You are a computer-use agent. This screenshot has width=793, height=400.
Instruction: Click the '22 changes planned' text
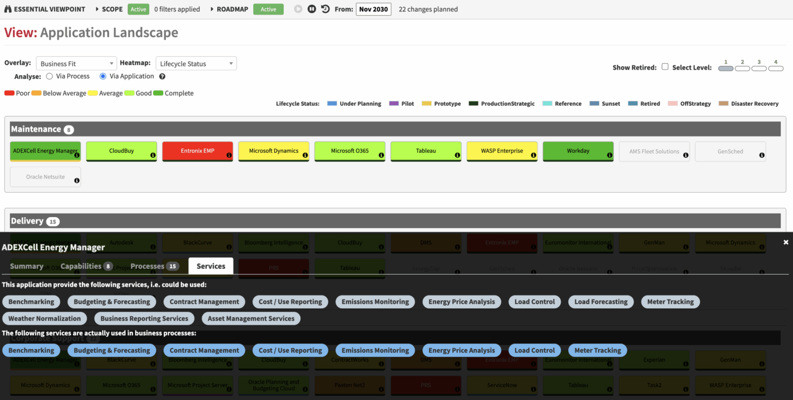point(428,9)
